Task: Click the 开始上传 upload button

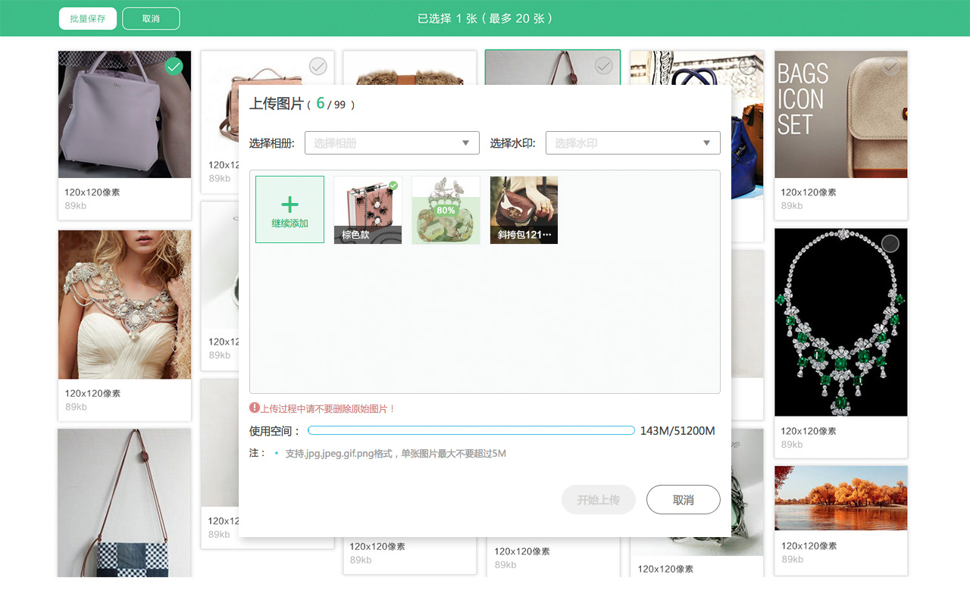Action: pyautogui.click(x=598, y=499)
